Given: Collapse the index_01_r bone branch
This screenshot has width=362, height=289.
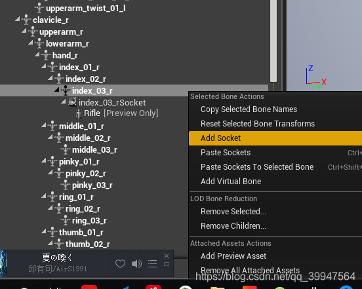Looking at the screenshot, I should tap(44, 66).
